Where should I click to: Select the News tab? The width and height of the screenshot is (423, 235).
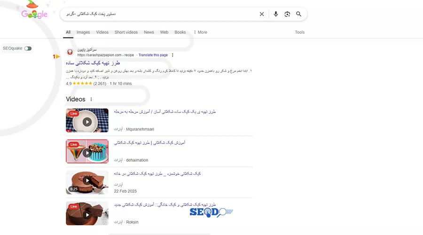[x=149, y=32]
